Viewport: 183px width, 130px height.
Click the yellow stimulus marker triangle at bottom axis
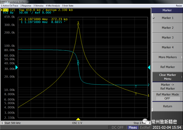[78, 119]
